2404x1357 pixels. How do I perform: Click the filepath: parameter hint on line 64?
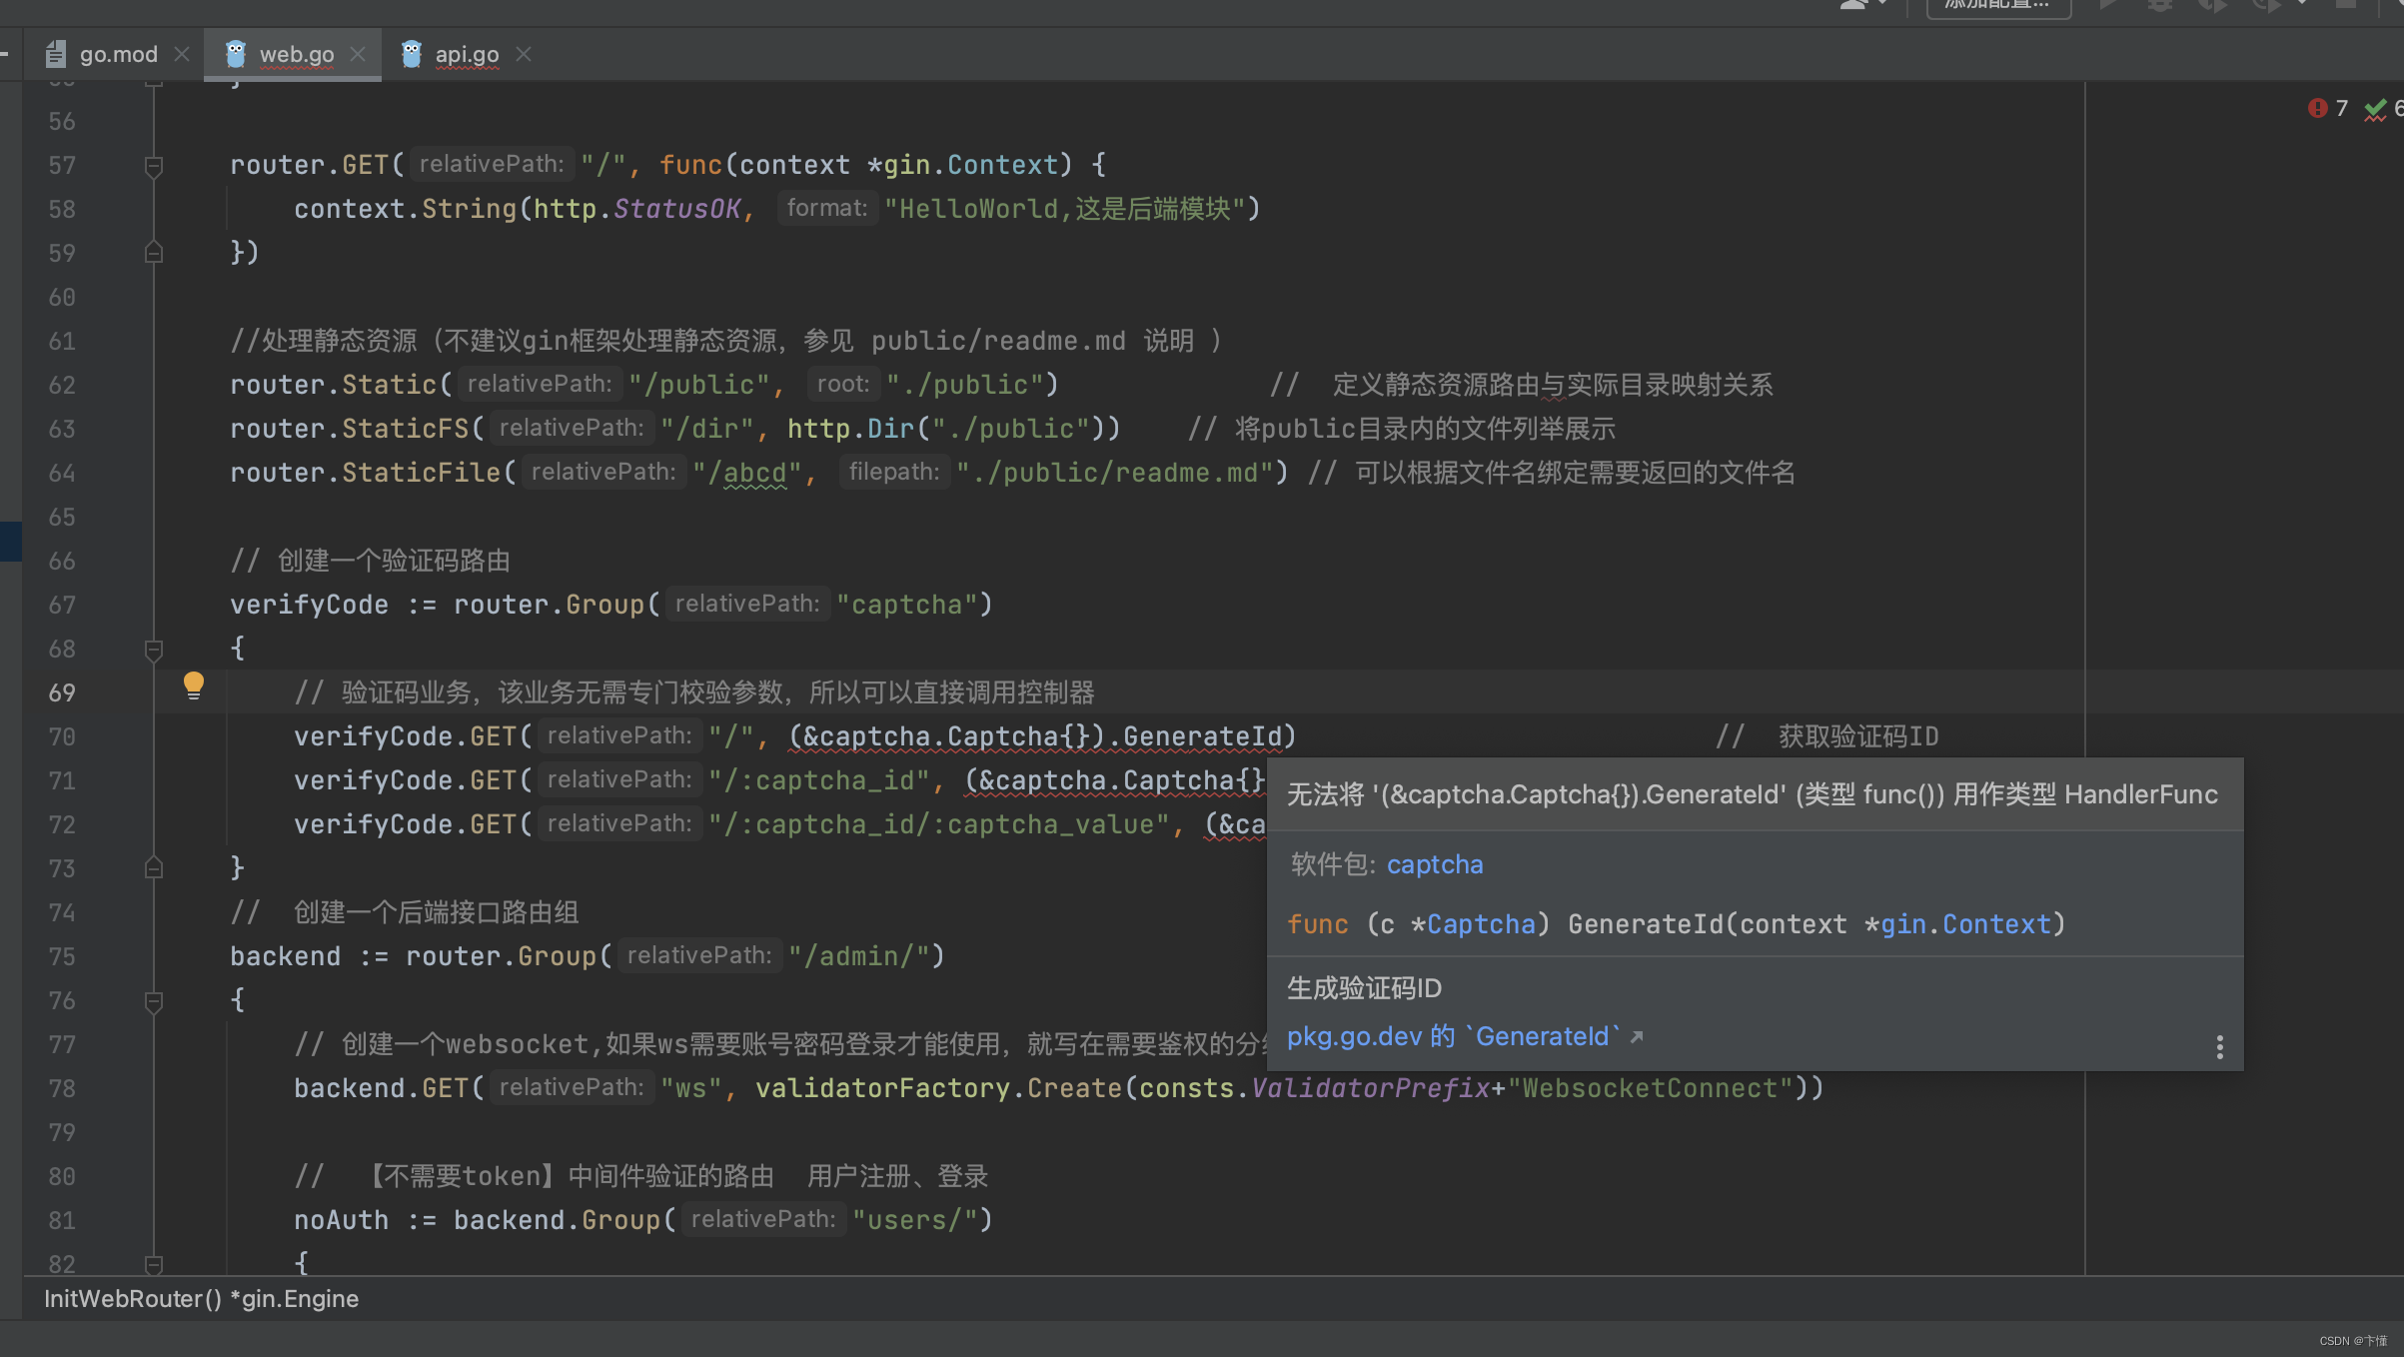coord(894,472)
